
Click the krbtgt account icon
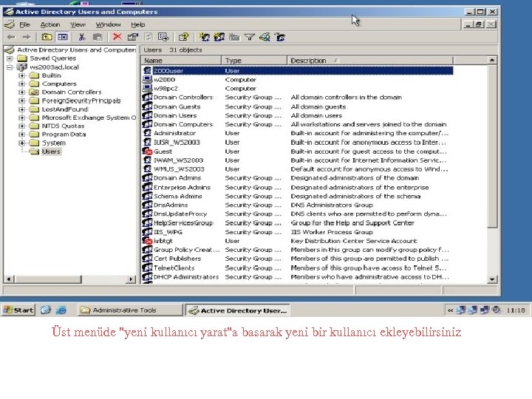pos(148,241)
